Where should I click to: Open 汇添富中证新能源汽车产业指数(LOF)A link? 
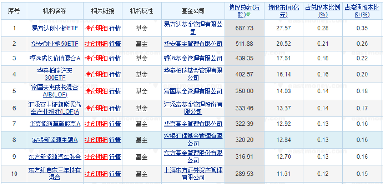(55, 108)
